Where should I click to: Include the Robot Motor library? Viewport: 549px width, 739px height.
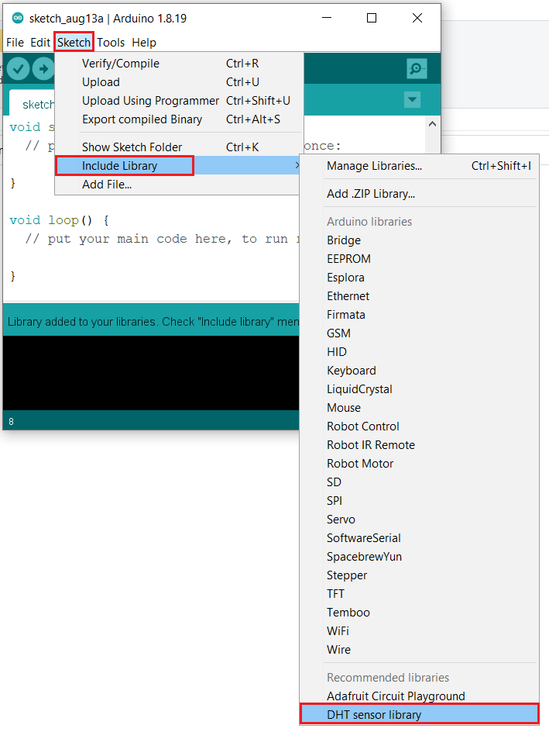[419, 464]
